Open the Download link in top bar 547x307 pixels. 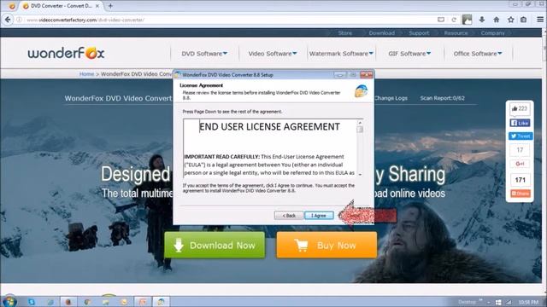click(382, 33)
